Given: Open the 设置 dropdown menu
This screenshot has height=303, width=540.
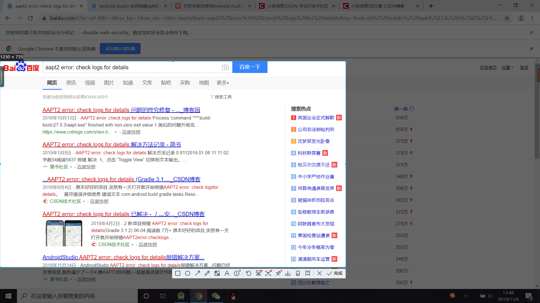Looking at the screenshot, I should (508, 68).
